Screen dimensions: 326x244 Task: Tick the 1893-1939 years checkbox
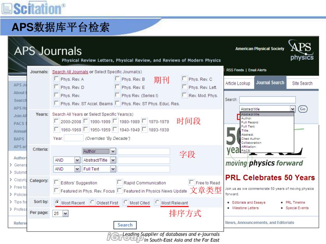(144, 130)
